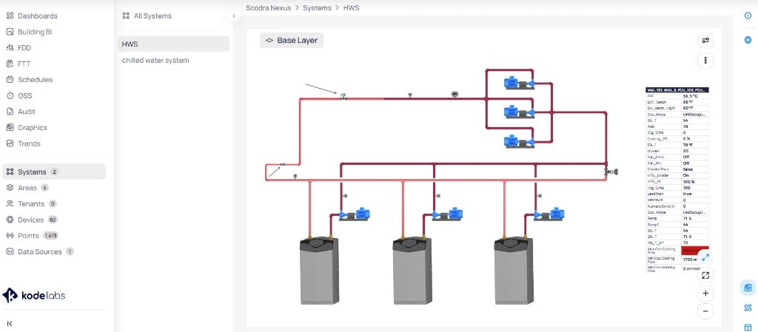
Task: Open the graphic settings sliders icon
Action: [705, 41]
